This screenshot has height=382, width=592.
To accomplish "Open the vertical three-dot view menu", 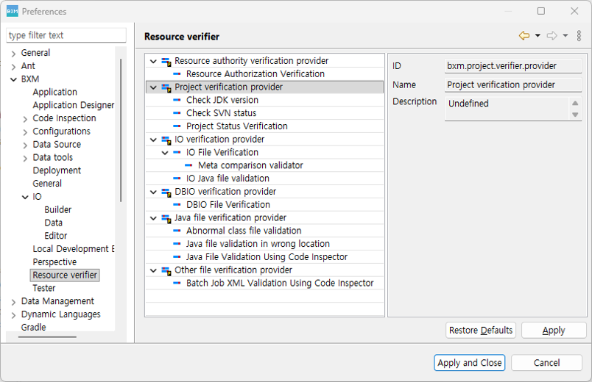I will tap(579, 36).
